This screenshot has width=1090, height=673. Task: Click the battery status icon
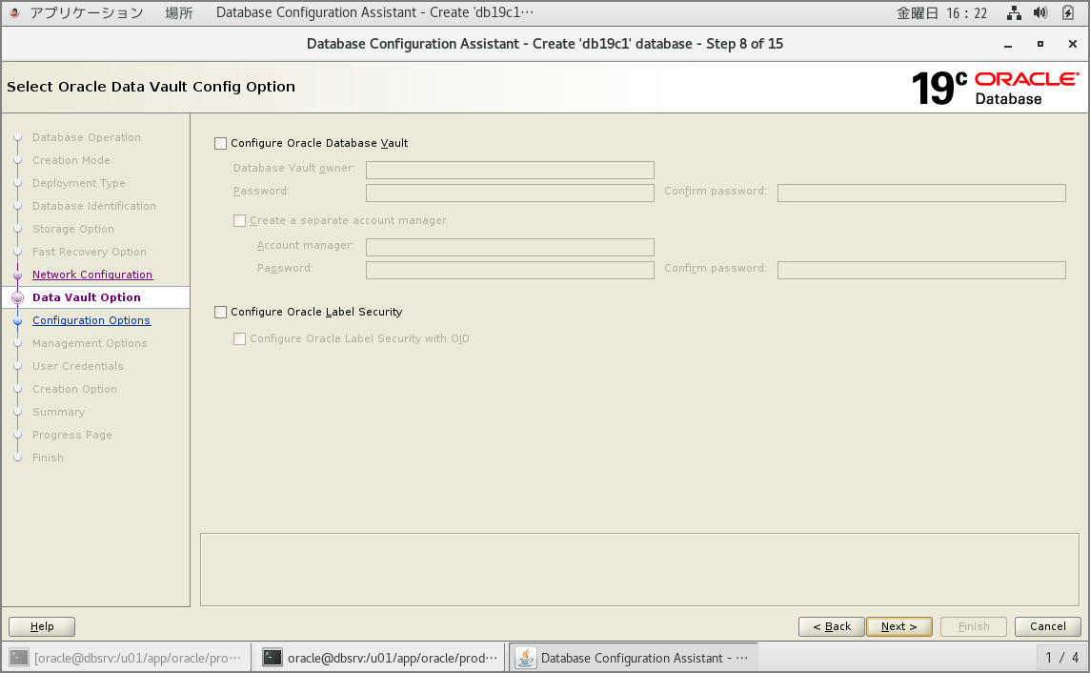pyautogui.click(x=1068, y=13)
